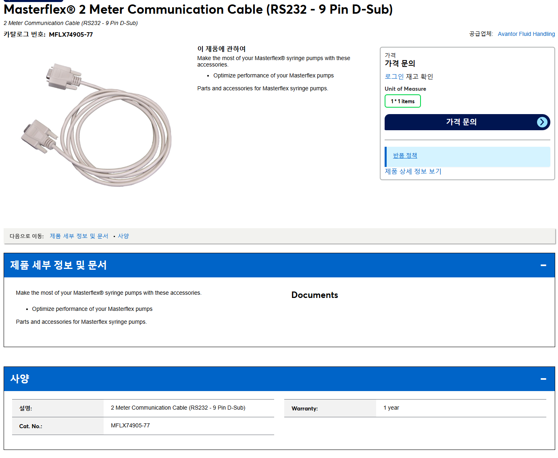The image size is (558, 458).
Task: Jump to 사양 anchor link
Action: (123, 236)
